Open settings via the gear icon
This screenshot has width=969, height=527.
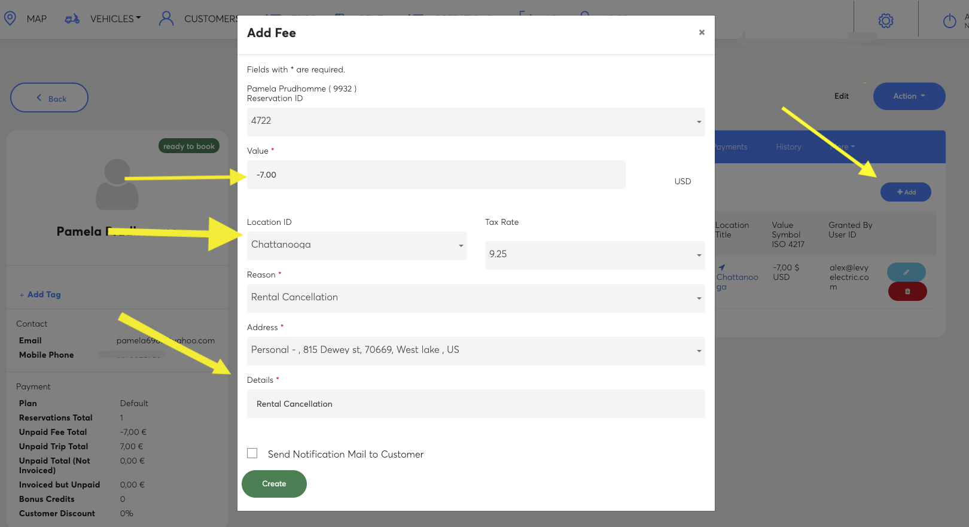click(x=886, y=21)
